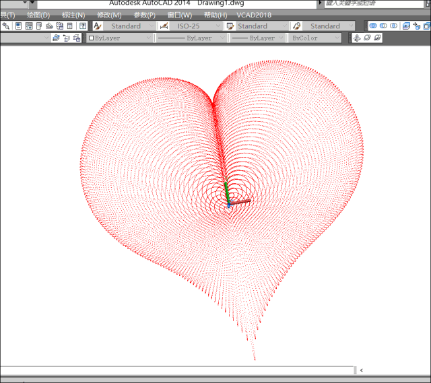Open the ByLayer color dropdown
431x383 pixels.
[x=147, y=38]
